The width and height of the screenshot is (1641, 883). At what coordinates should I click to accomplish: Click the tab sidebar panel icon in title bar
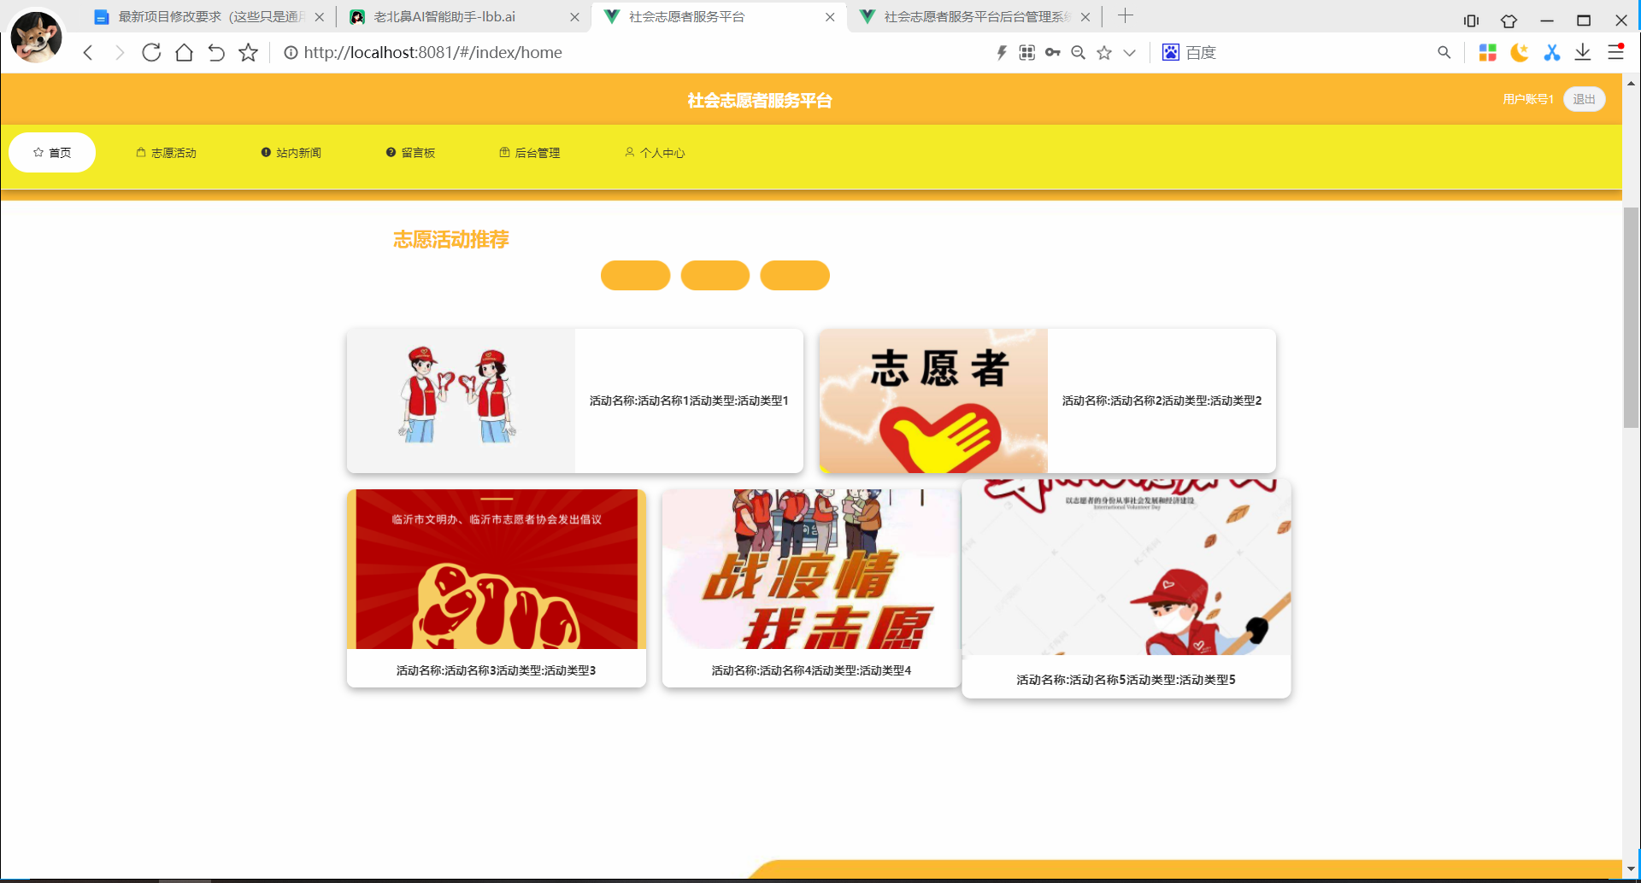(x=1471, y=20)
